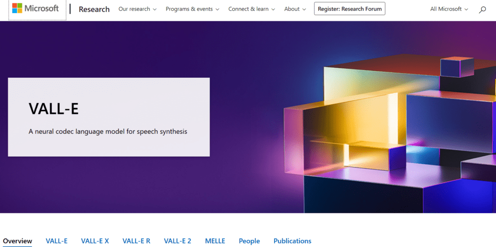This screenshot has width=496, height=247.
Task: Click the neural codec language model subtitle
Action: 108,131
